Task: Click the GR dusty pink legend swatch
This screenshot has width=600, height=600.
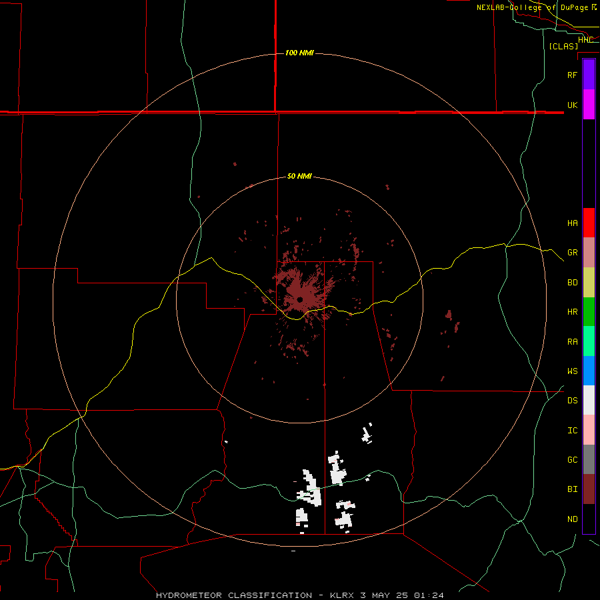Action: pos(589,253)
